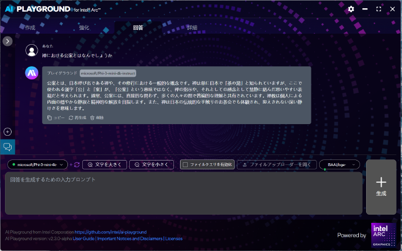Click the 生成 generate button
402x251 pixels.
click(x=381, y=187)
